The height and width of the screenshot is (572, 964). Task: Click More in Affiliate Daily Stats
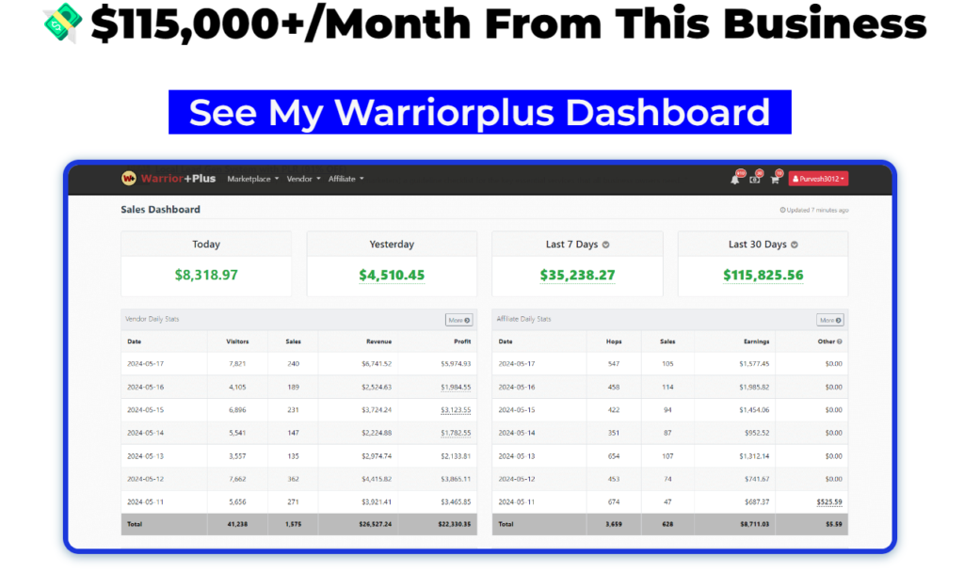(830, 320)
